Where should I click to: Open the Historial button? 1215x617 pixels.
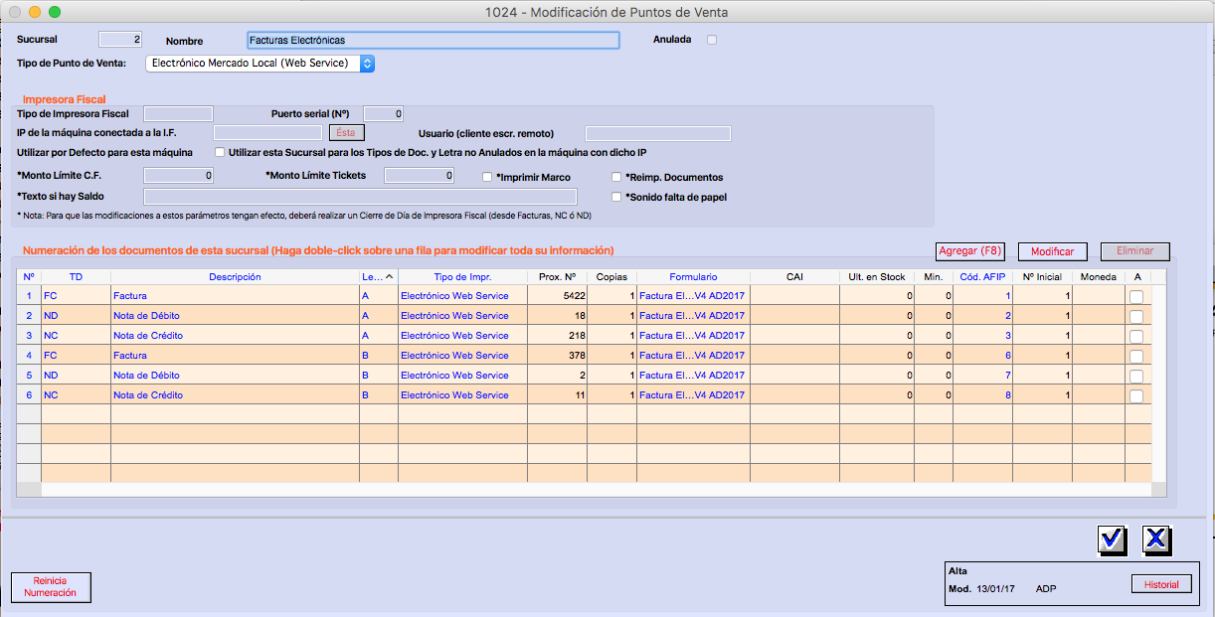click(x=1161, y=584)
